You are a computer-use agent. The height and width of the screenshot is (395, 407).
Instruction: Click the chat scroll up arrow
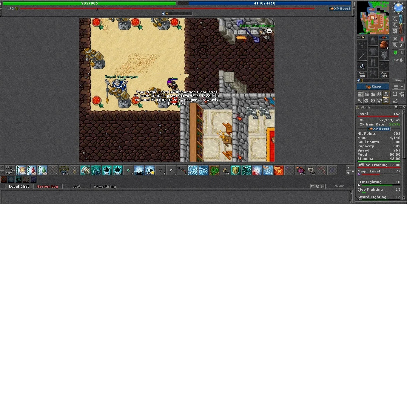351,192
